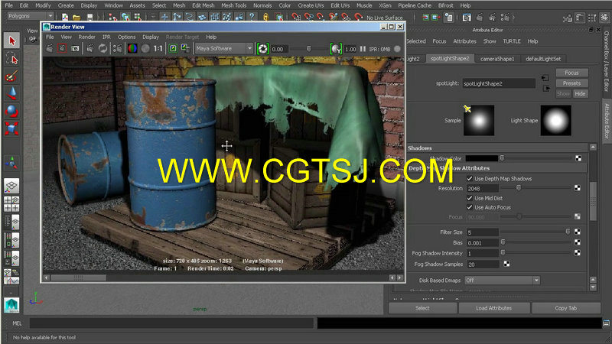Click the refresh IPR image icon
612x344 pixels.
click(103, 48)
